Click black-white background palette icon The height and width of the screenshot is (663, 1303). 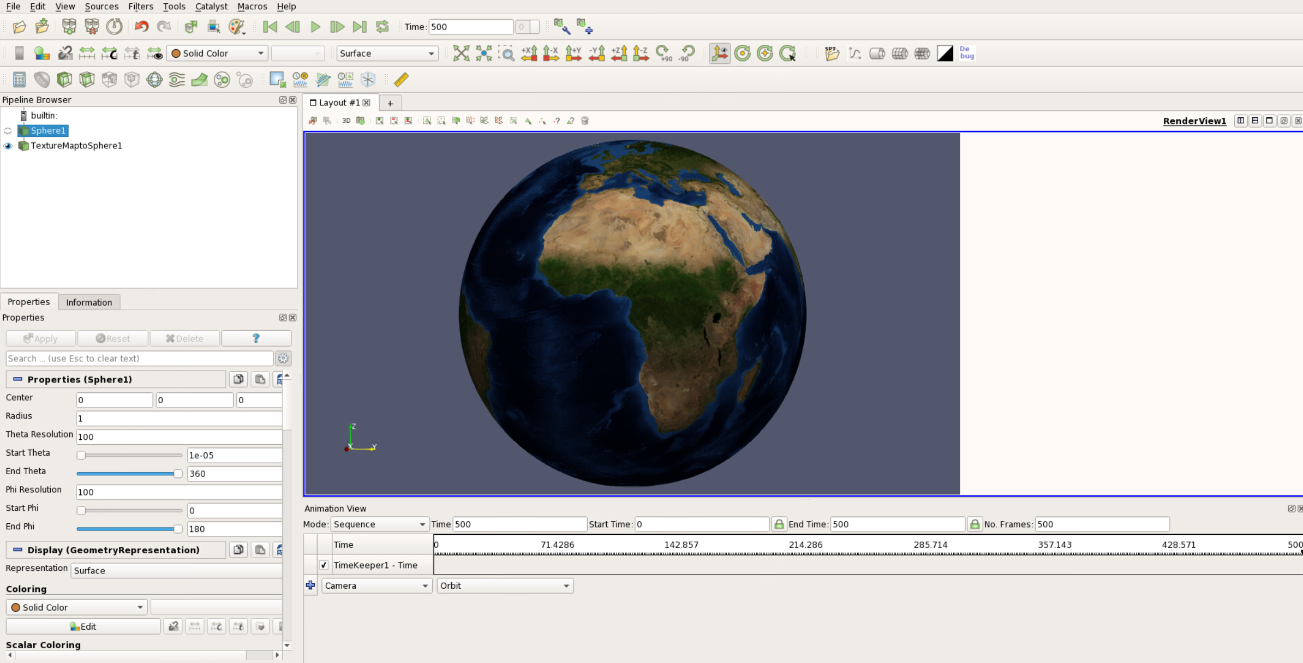945,53
